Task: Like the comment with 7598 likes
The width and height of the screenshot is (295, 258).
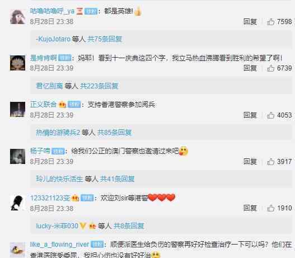Action: 270,22
